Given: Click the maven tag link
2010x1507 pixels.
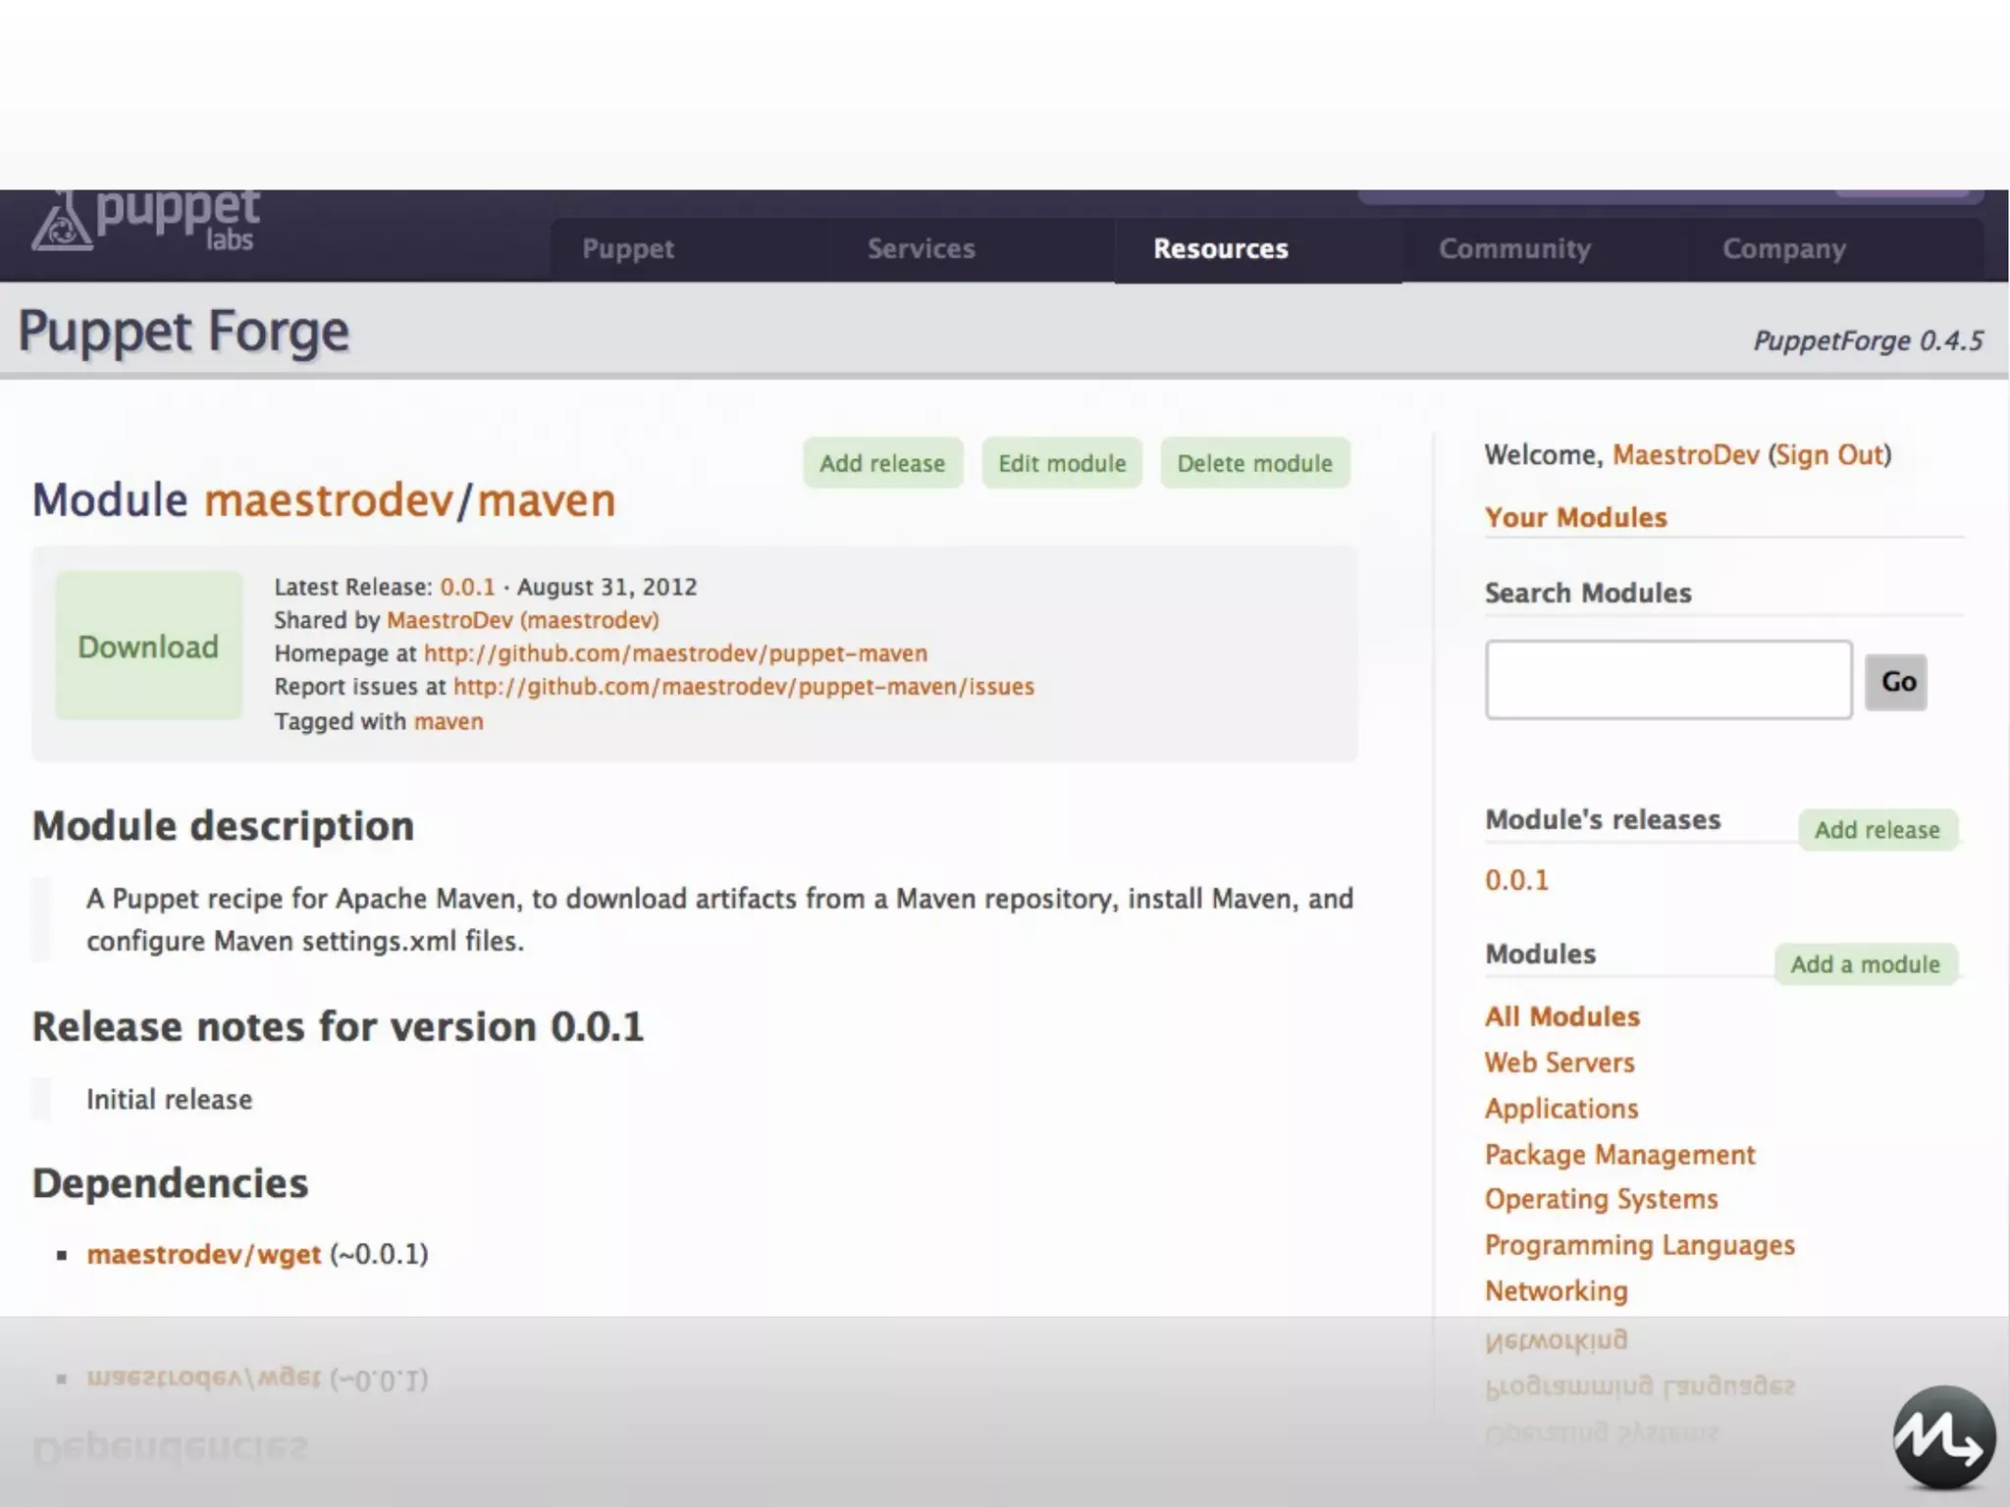Looking at the screenshot, I should point(449,721).
